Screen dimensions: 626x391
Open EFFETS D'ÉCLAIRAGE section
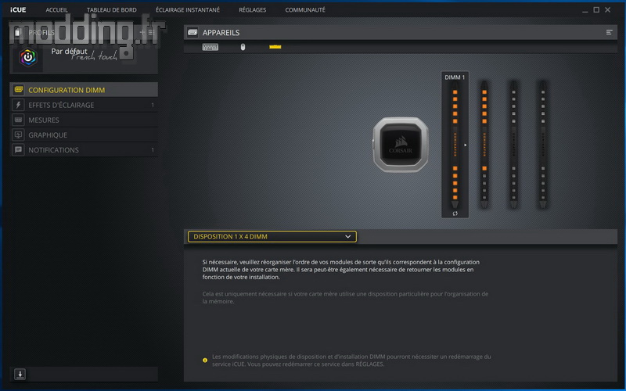pyautogui.click(x=84, y=105)
